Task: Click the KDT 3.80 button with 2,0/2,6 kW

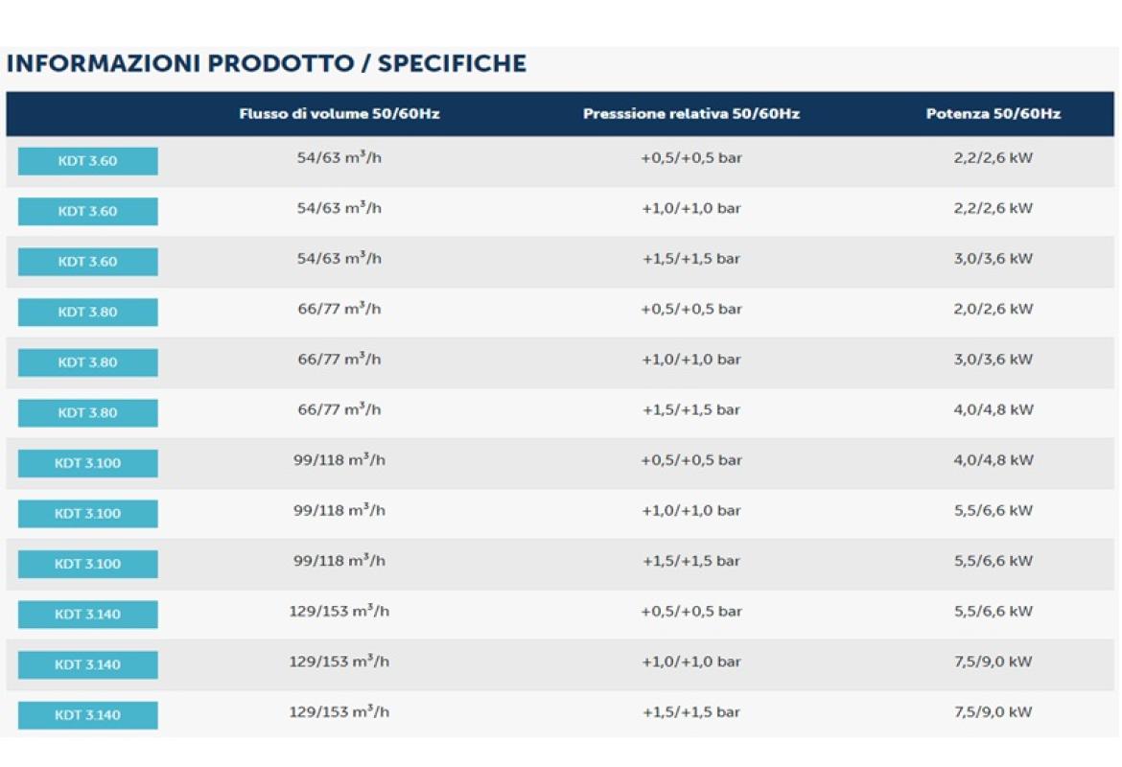Action: tap(87, 312)
